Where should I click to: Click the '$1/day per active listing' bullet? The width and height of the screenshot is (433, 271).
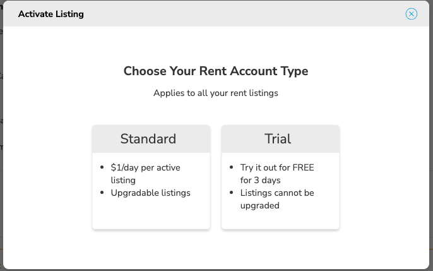(146, 174)
